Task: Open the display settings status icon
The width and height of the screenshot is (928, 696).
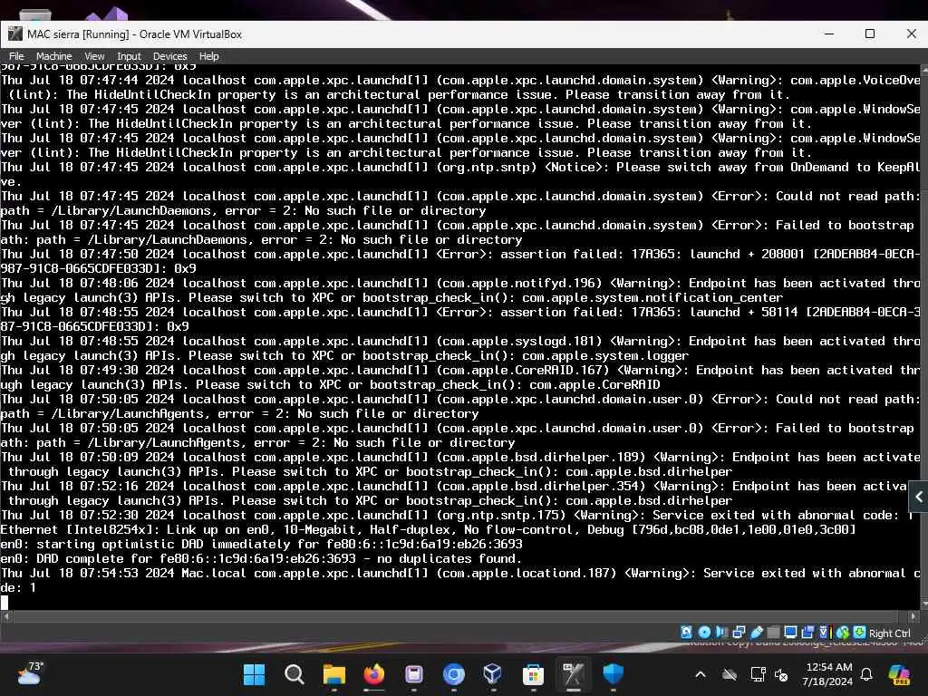Action: coord(790,632)
